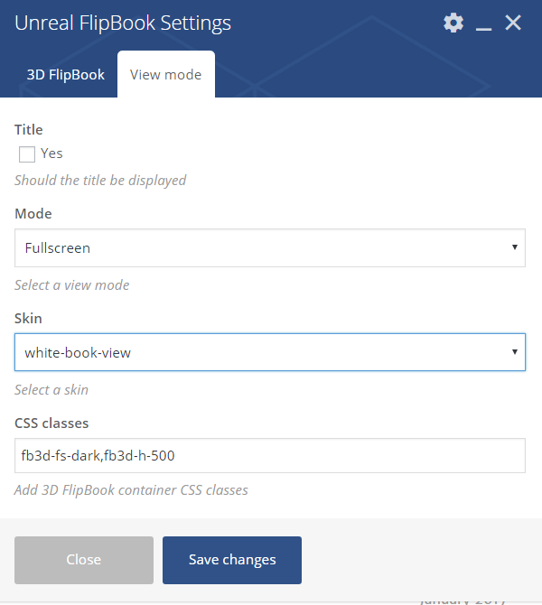Expand the Skin dropdown showing white-book-view
The height and width of the screenshot is (605, 542).
tap(270, 352)
